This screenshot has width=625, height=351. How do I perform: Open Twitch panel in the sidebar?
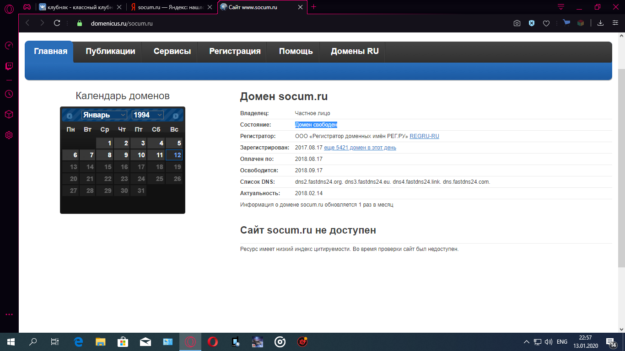[x=9, y=67]
